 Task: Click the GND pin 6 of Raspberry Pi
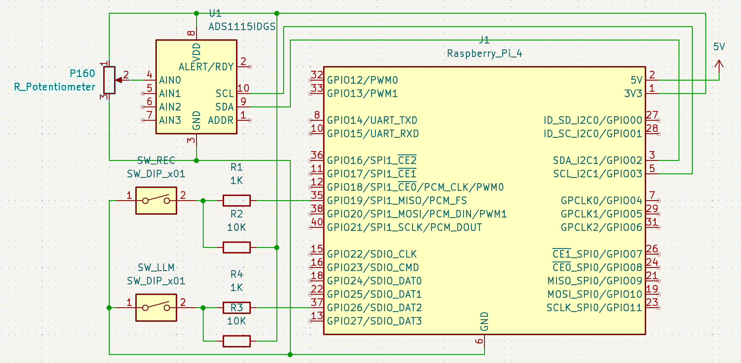[x=484, y=341]
